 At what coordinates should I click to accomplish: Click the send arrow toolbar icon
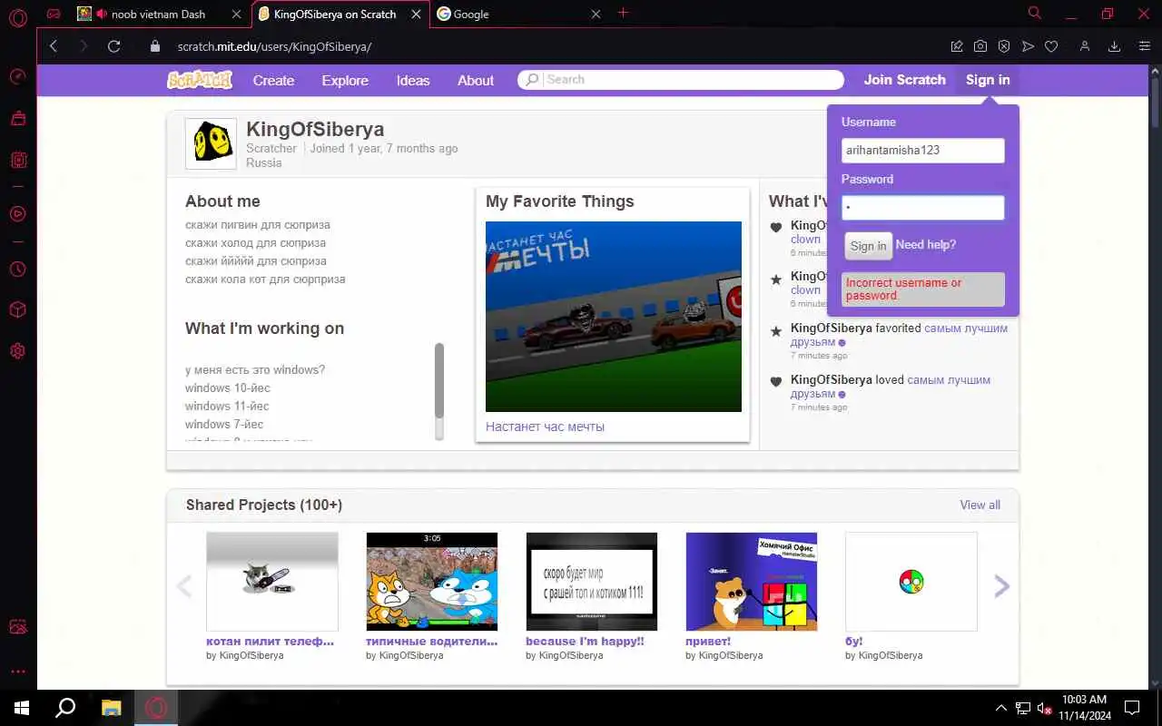(x=1028, y=46)
